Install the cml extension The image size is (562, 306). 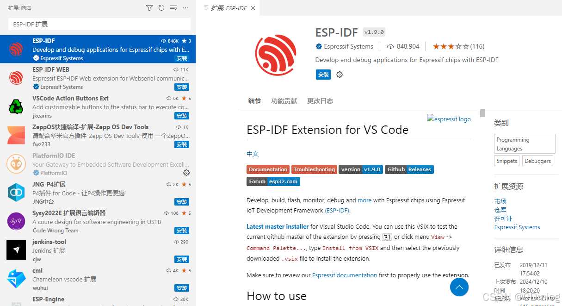(182, 288)
